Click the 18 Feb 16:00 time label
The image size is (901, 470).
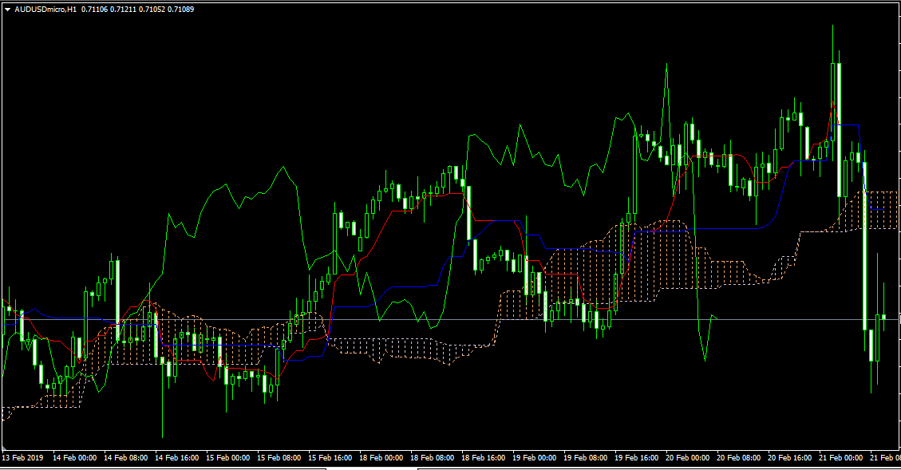[x=483, y=458]
